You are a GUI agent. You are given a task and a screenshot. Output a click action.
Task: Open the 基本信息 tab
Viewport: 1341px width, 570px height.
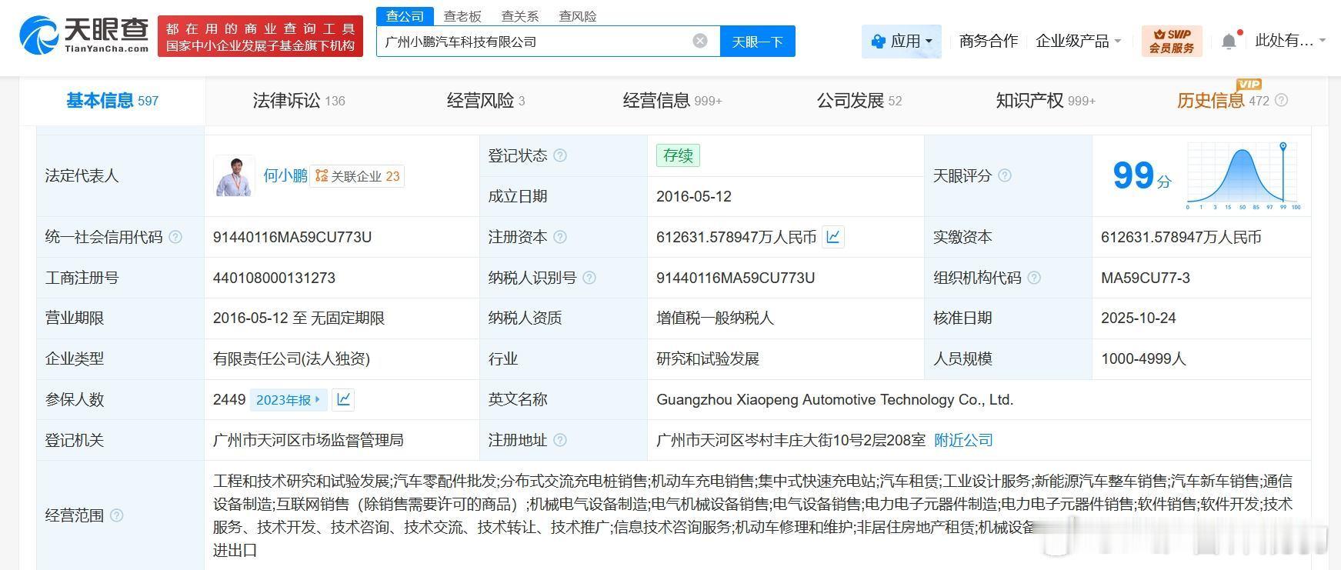(x=112, y=100)
